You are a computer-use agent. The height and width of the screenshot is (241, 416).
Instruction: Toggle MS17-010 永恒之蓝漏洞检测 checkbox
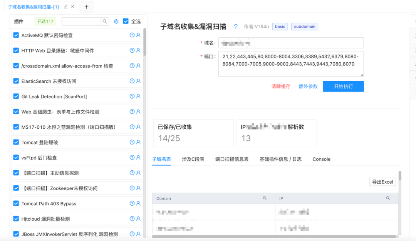tap(16, 127)
